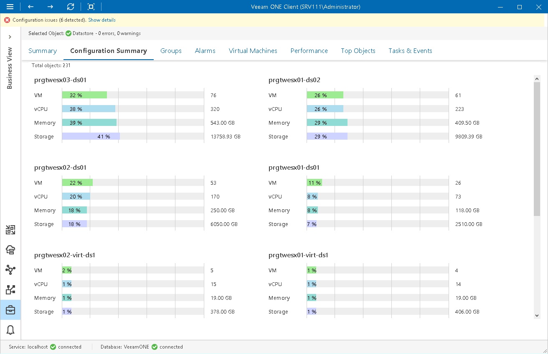Navigate back using the back arrow
Screen dimensions: 548x354
29,7
